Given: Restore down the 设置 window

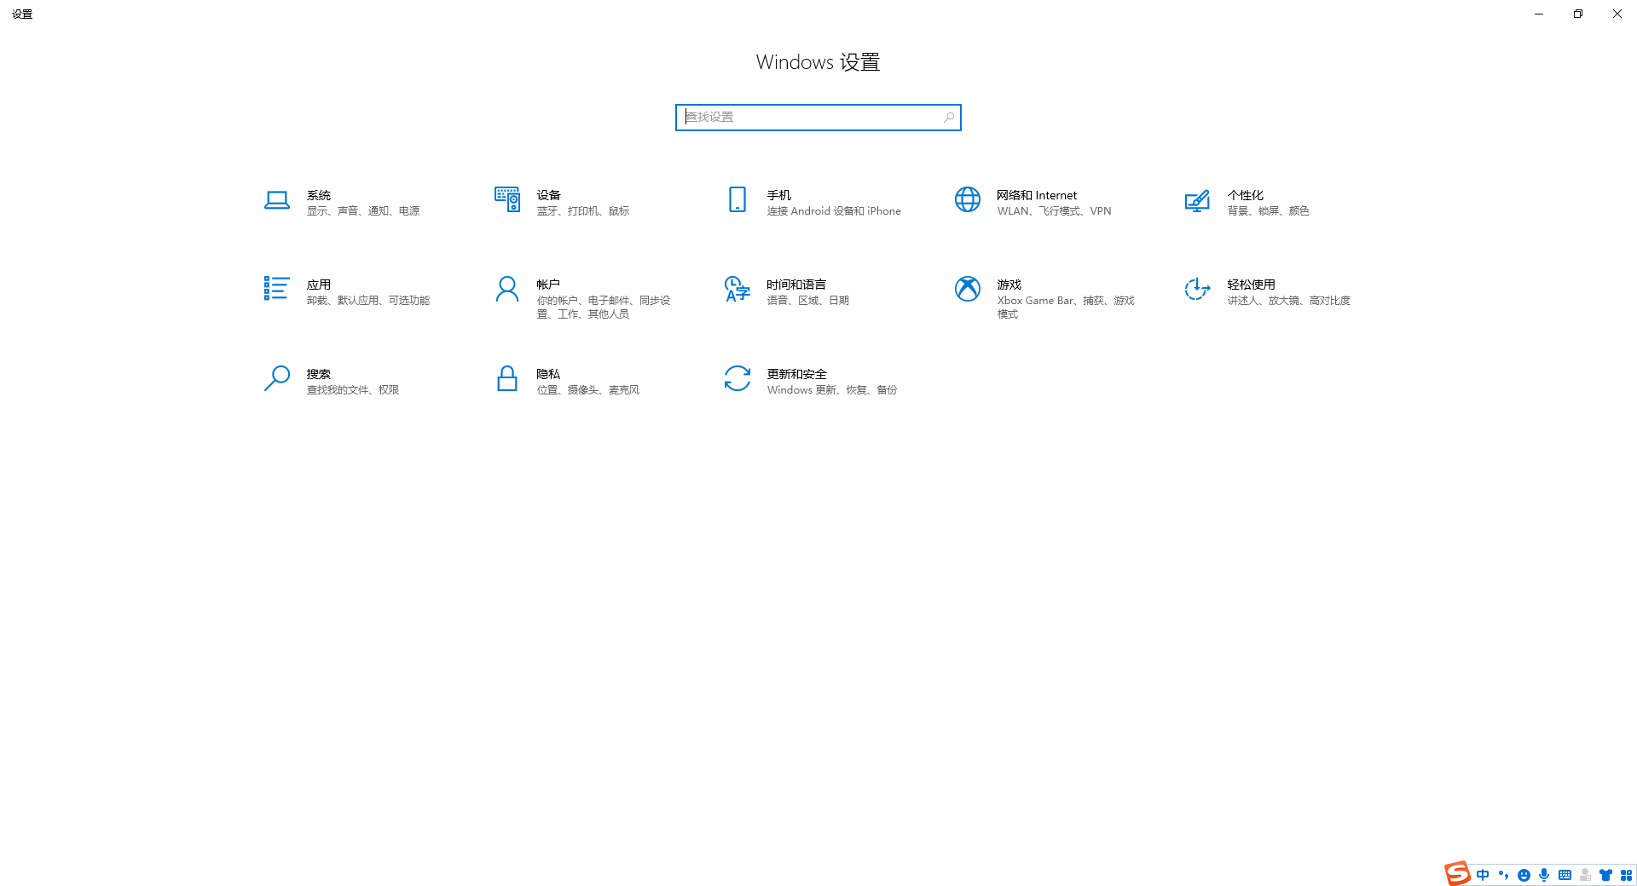Looking at the screenshot, I should pos(1578,14).
